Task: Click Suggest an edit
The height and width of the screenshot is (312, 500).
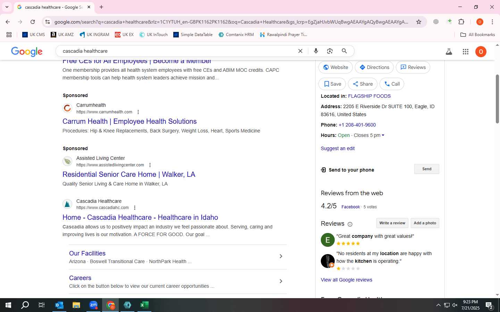Action: pyautogui.click(x=337, y=148)
